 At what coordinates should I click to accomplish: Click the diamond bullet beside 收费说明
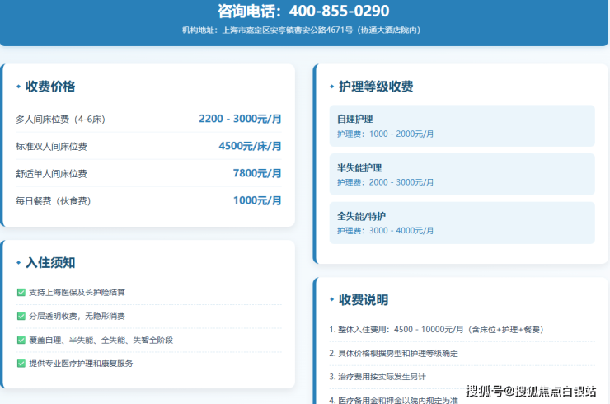coord(332,299)
